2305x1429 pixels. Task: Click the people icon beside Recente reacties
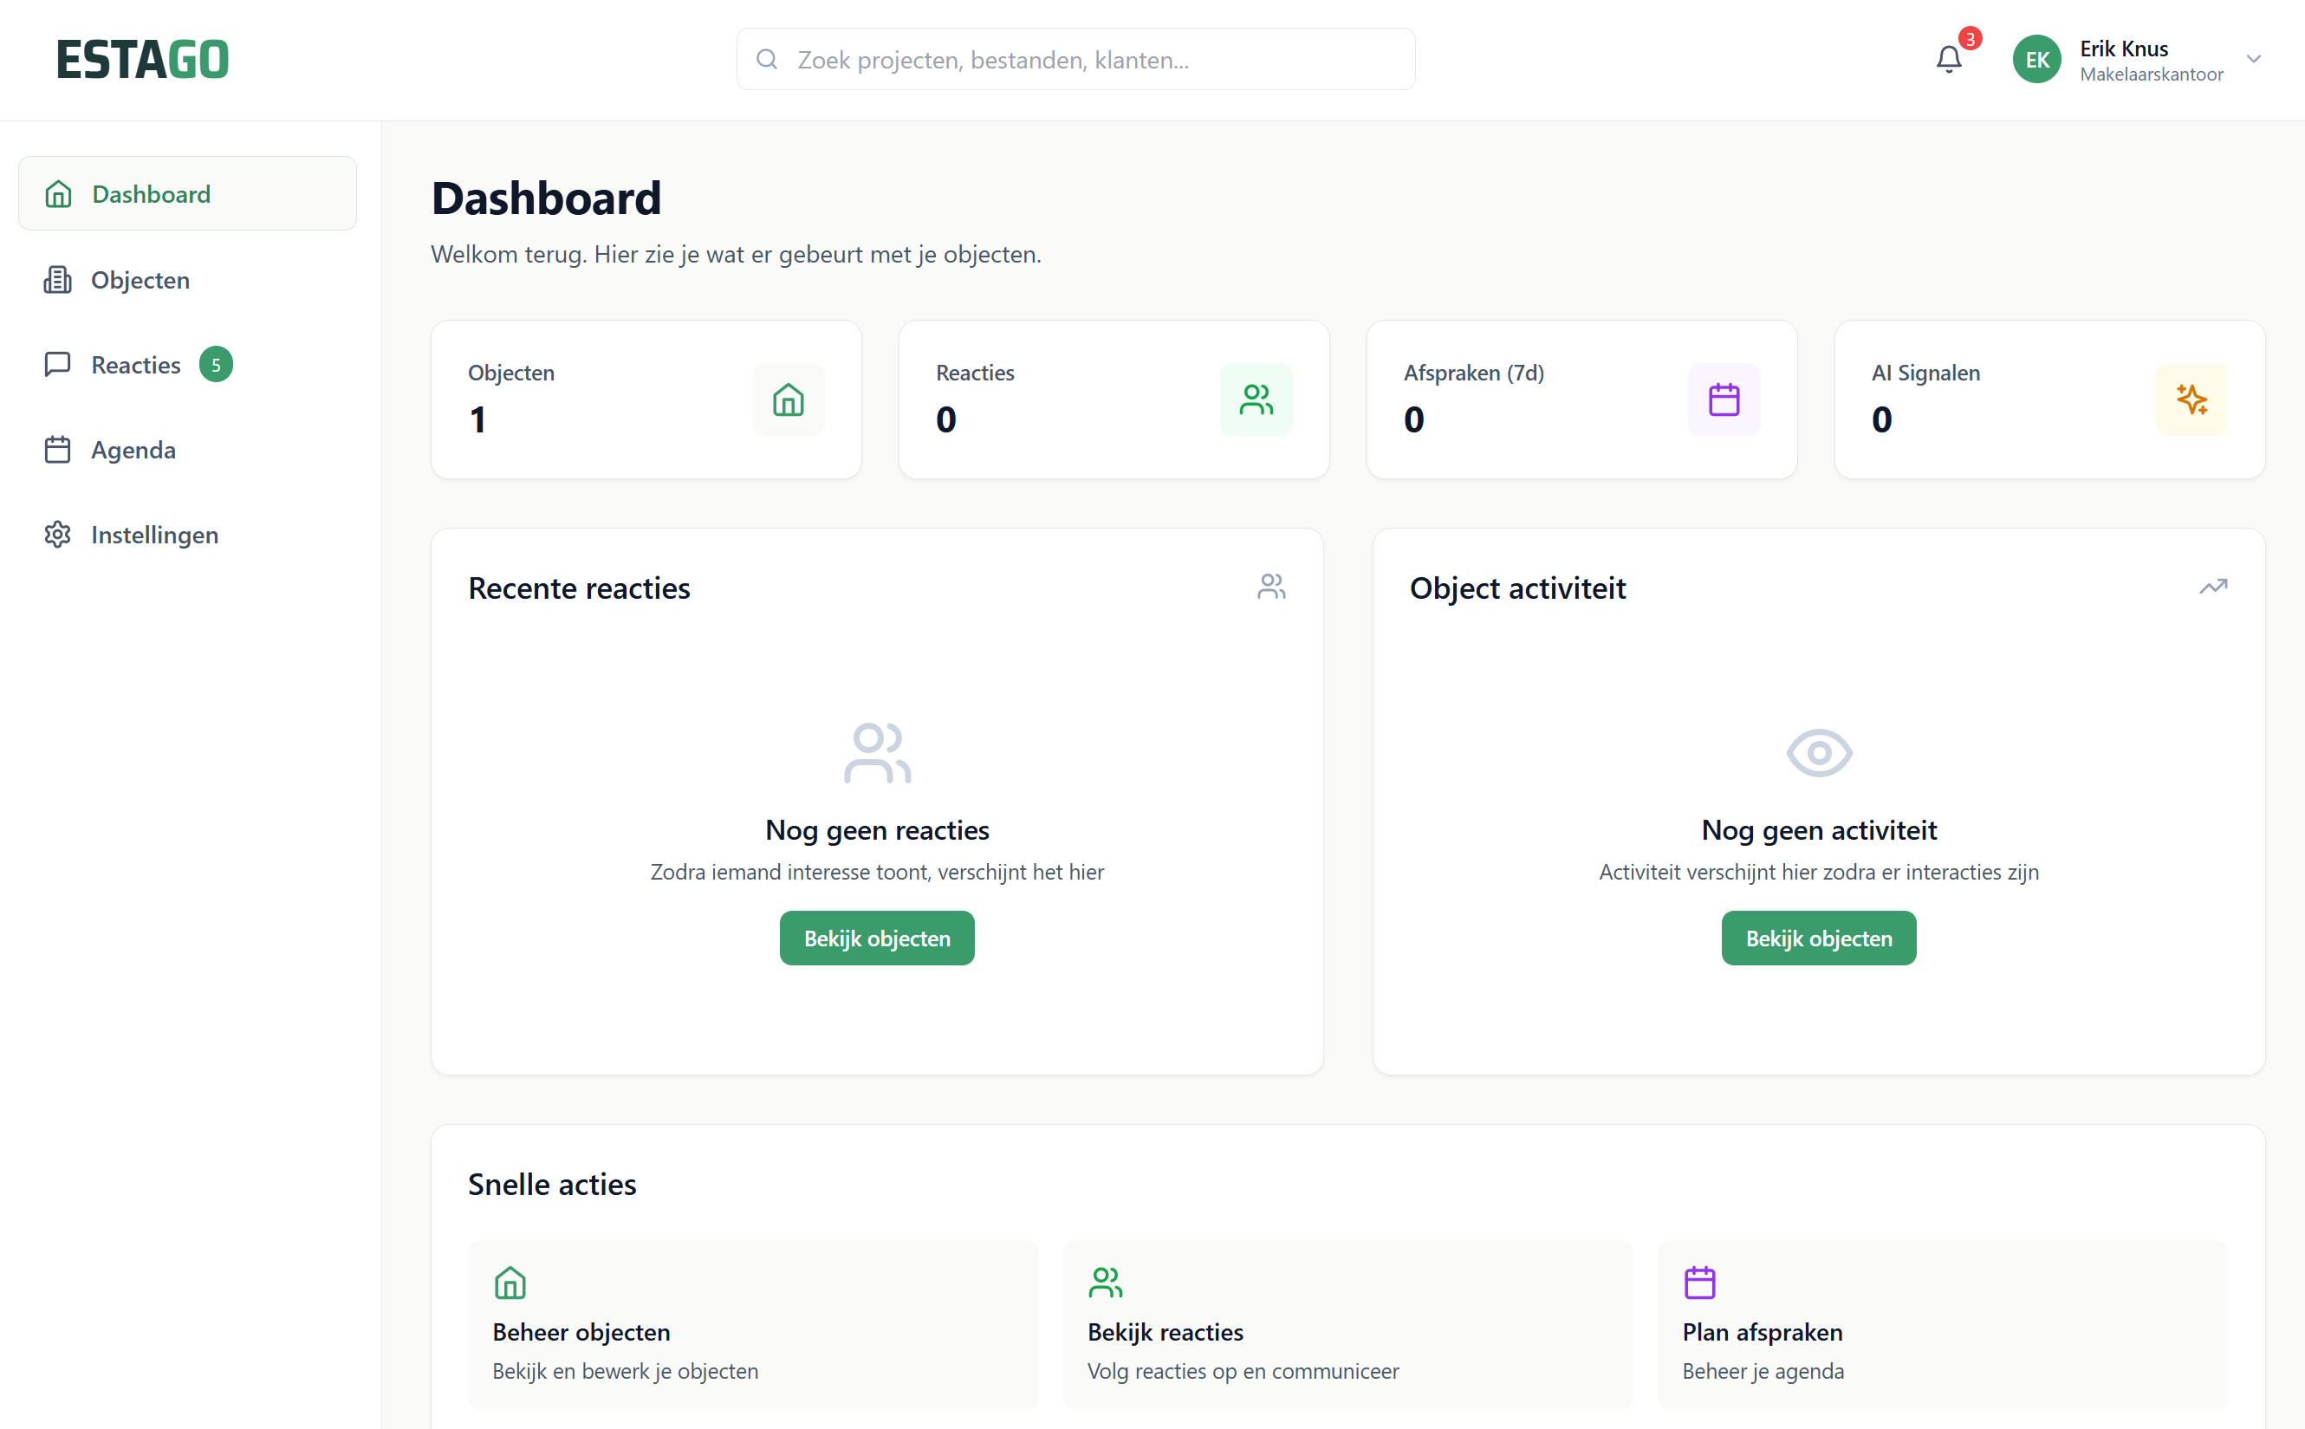[x=1271, y=587]
